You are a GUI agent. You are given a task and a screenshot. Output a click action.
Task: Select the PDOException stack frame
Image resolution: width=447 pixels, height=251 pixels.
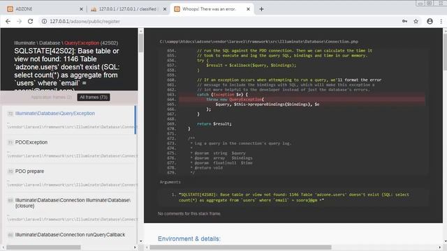pyautogui.click(x=69, y=149)
